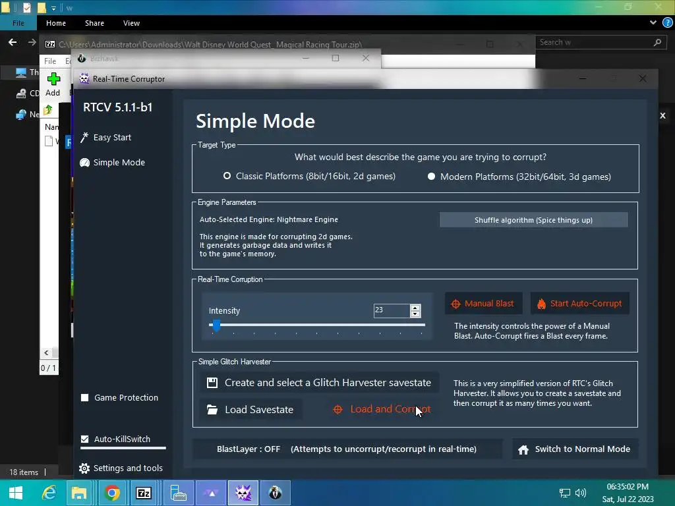Click 7-Zip horizontal scrollbar left arrow
The image size is (675, 506).
coord(47,353)
